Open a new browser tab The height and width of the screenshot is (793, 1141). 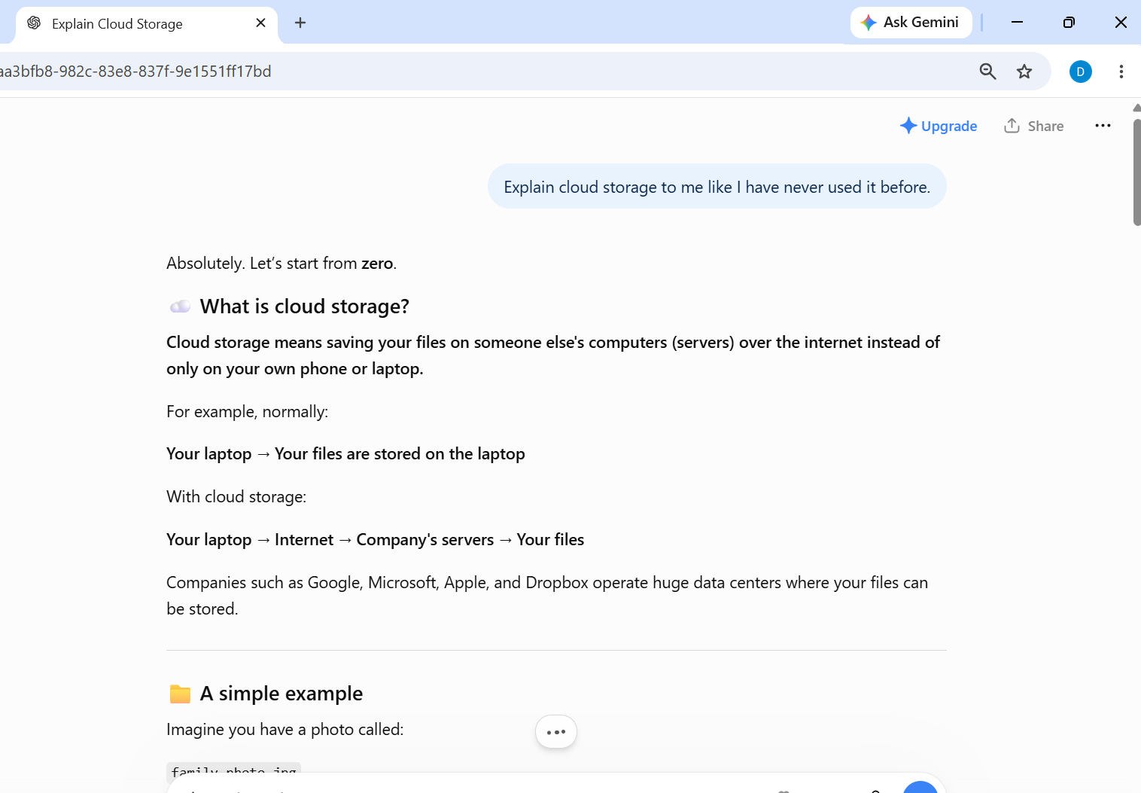pos(300,23)
